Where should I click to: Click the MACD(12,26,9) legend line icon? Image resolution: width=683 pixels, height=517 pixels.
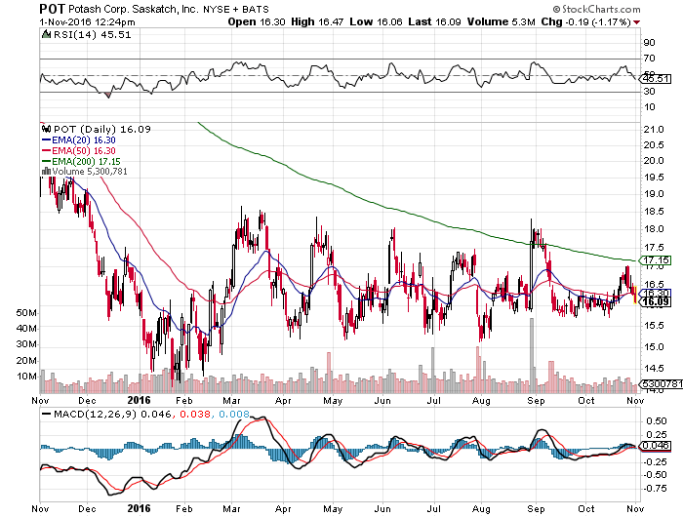tap(46, 414)
